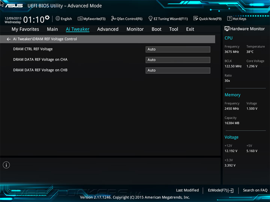
Task: Show Hot Keys text label
Action: pyautogui.click(x=239, y=19)
